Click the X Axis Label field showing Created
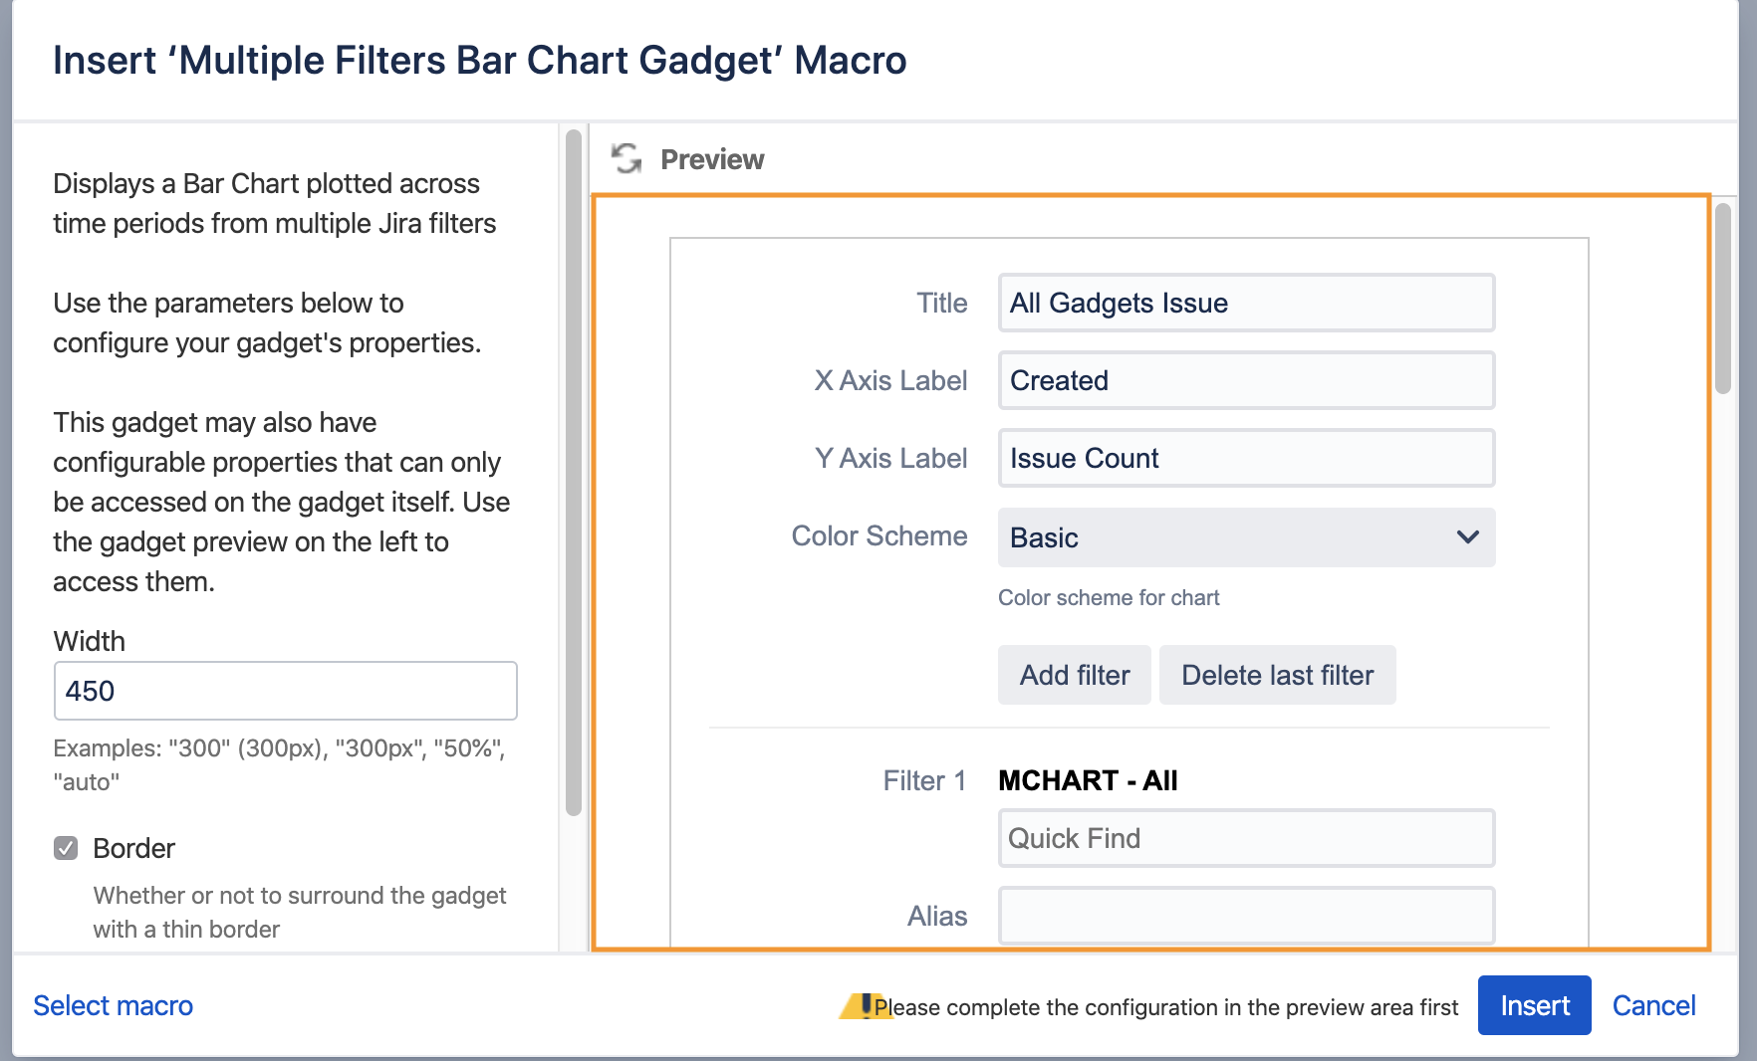The height and width of the screenshot is (1061, 1757). pyautogui.click(x=1245, y=380)
